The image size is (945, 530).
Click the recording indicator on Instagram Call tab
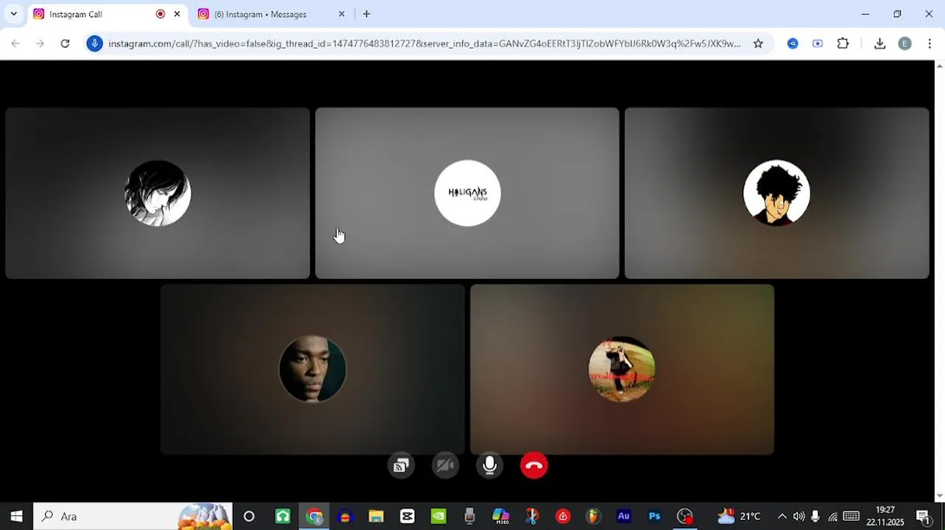(x=160, y=14)
